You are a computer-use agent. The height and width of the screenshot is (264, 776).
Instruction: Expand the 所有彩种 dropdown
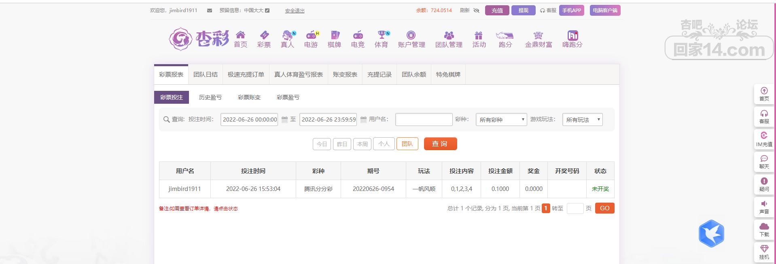click(501, 119)
